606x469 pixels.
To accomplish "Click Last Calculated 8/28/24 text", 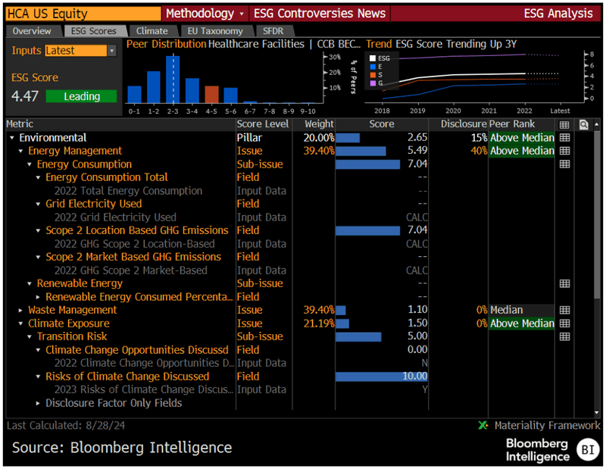I will (x=66, y=425).
